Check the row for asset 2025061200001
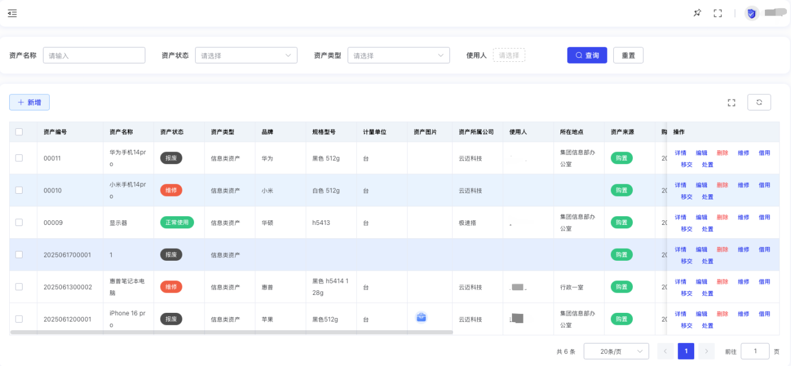 (x=19, y=319)
